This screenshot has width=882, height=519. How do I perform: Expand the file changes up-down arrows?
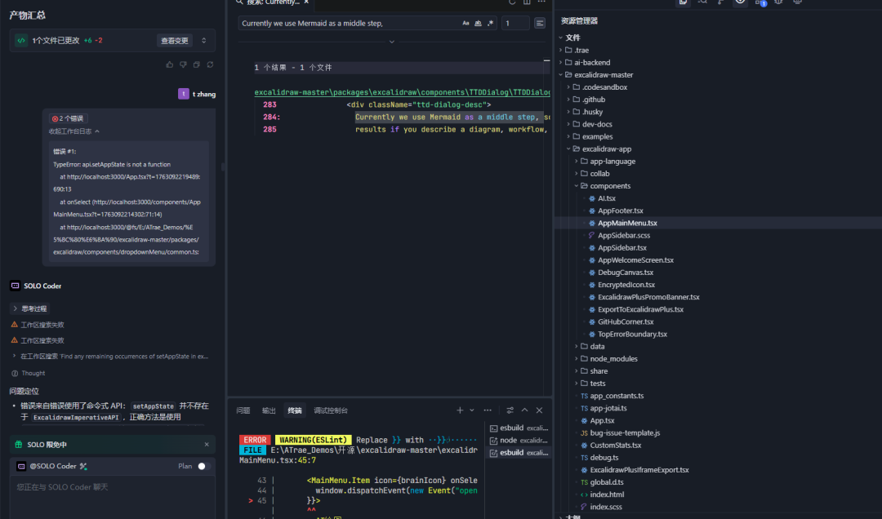203,41
